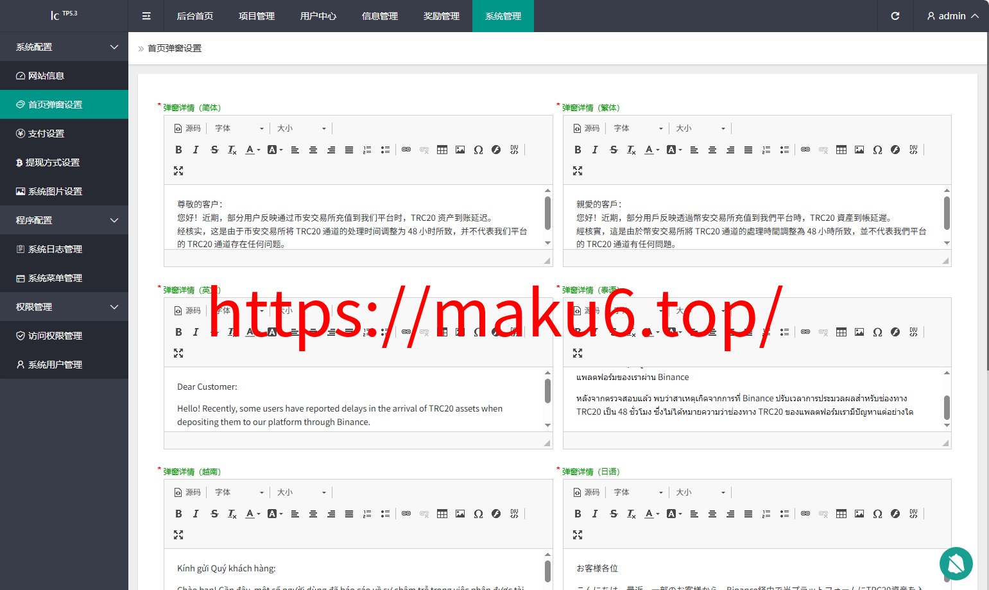Open 用户中心 top menu
989x590 pixels.
(318, 16)
